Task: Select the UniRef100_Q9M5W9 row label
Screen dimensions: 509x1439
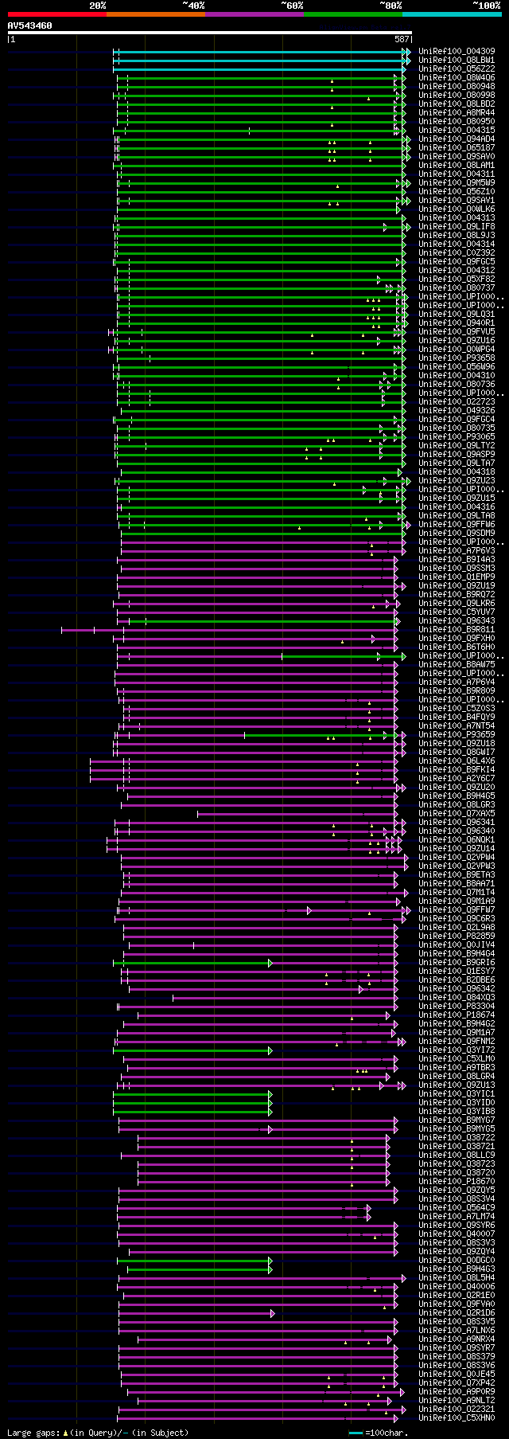Action: pos(457,183)
